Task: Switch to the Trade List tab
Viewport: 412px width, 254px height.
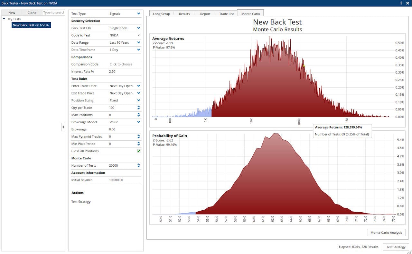Action: (227, 14)
